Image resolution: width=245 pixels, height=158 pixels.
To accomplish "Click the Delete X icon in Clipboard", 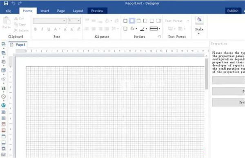I will click(x=16, y=30).
